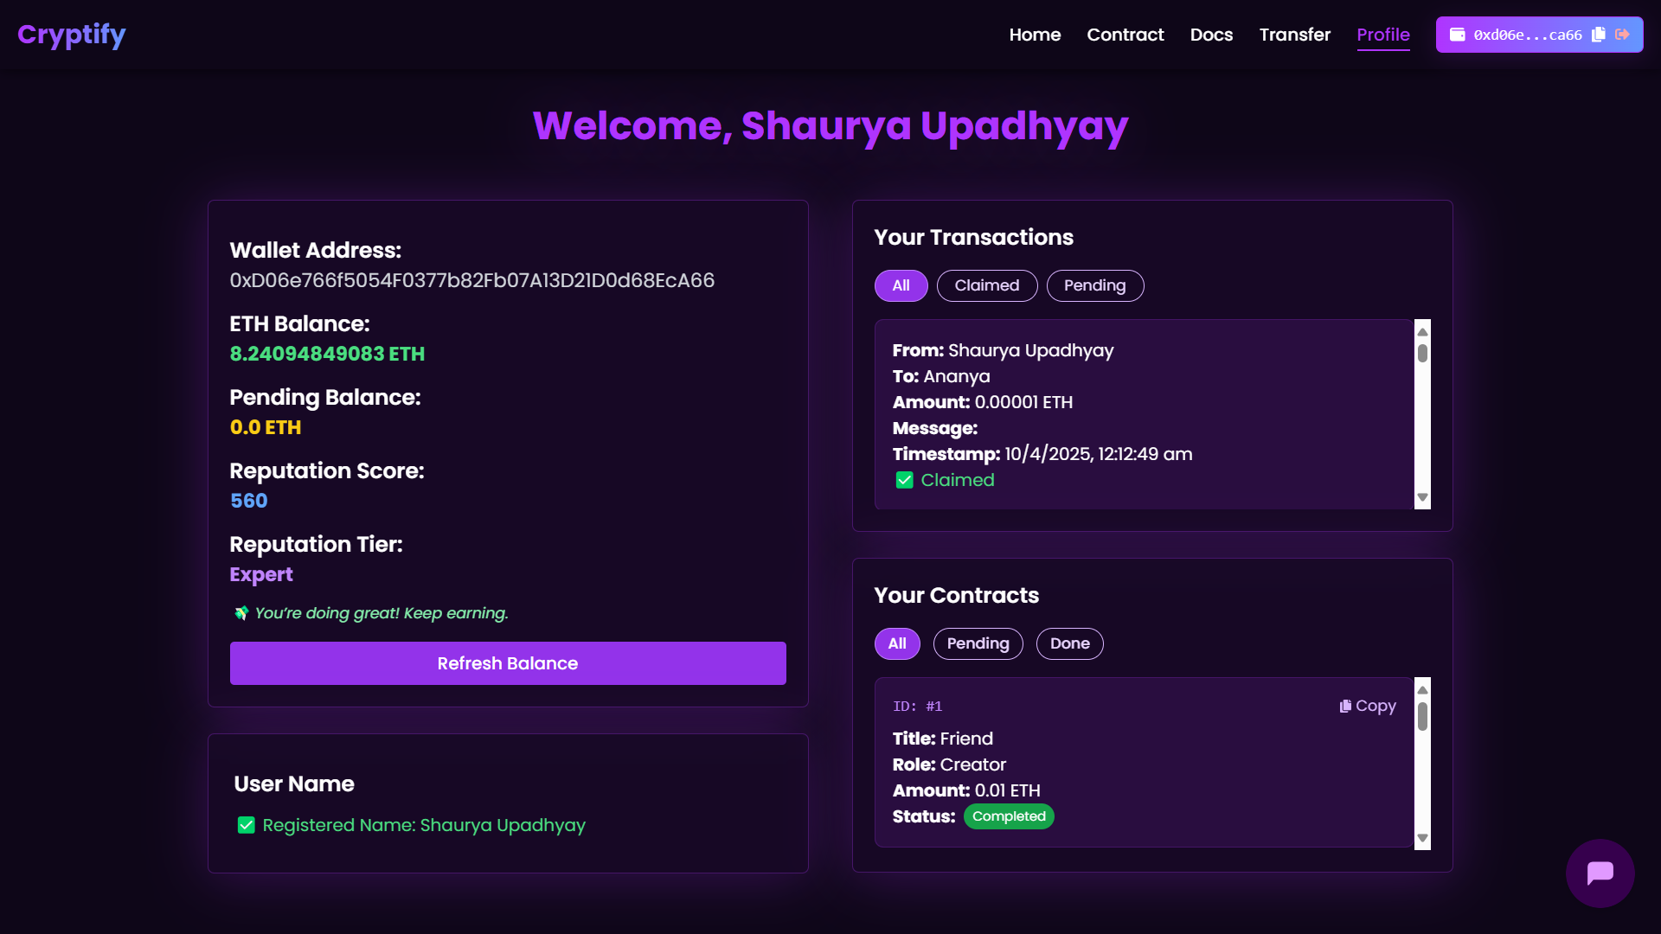Screen dimensions: 1661x934
Task: Select the Pending contracts filter
Action: [978, 643]
